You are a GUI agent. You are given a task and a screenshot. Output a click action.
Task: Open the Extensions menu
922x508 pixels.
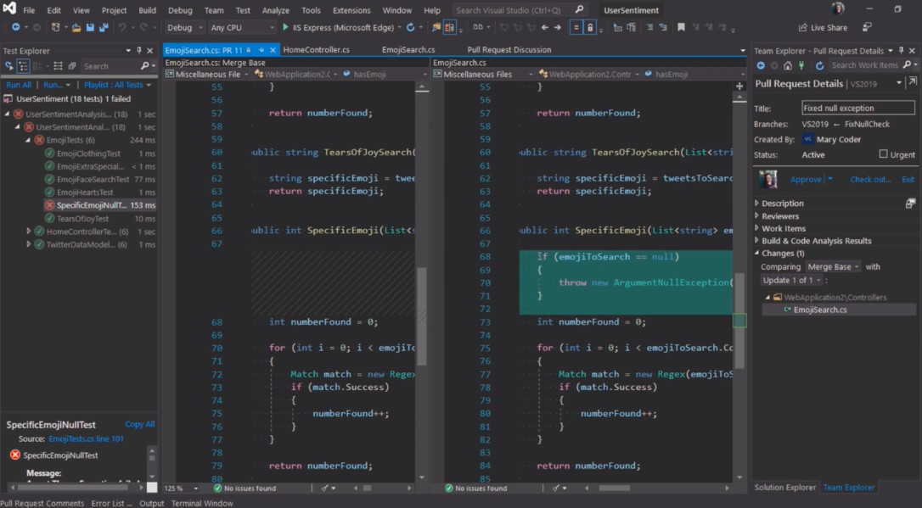pyautogui.click(x=351, y=10)
